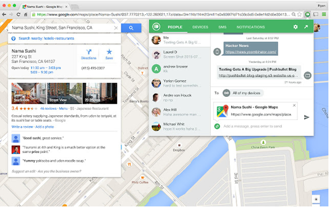Open the 20 Photos thumbnail

100,93
